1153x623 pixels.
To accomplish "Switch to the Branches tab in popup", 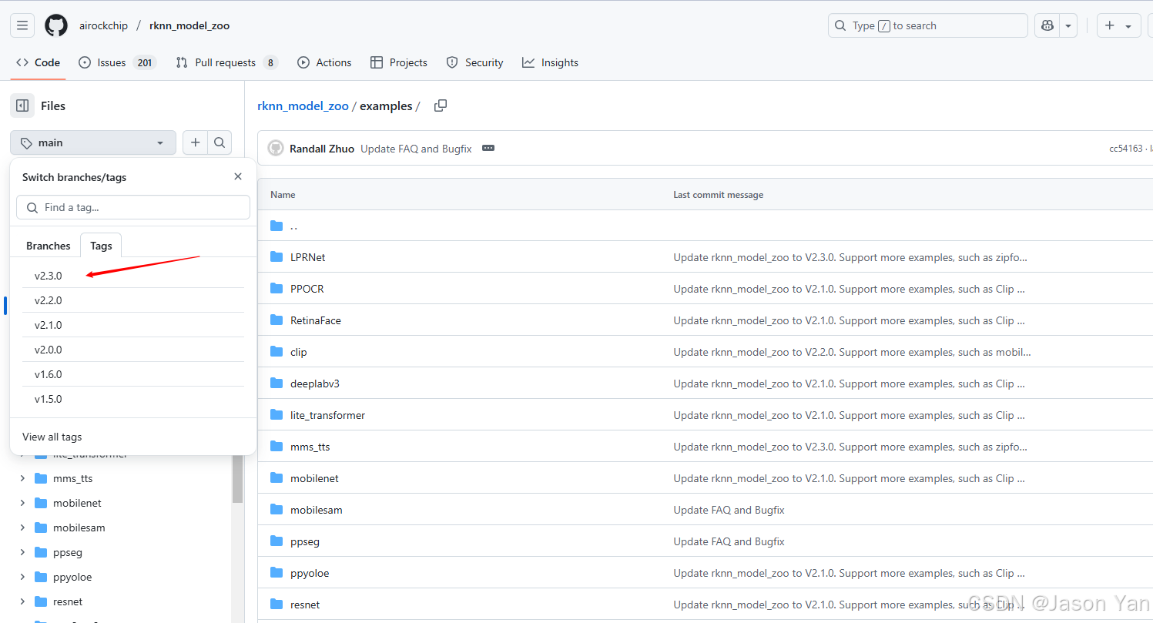I will (x=49, y=246).
